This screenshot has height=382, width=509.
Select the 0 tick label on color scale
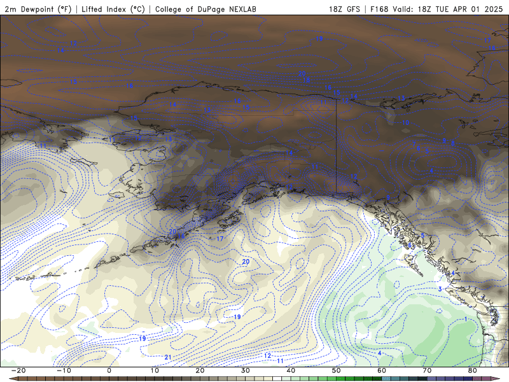[109, 371]
